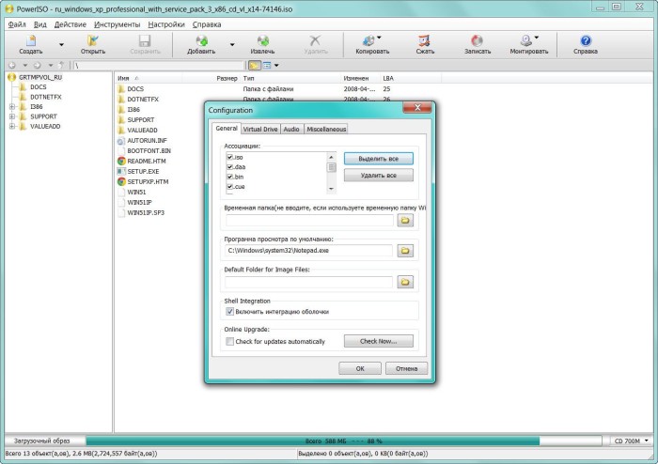Switch to the Virtual Drive tab
This screenshot has height=464, width=658.
pos(259,129)
